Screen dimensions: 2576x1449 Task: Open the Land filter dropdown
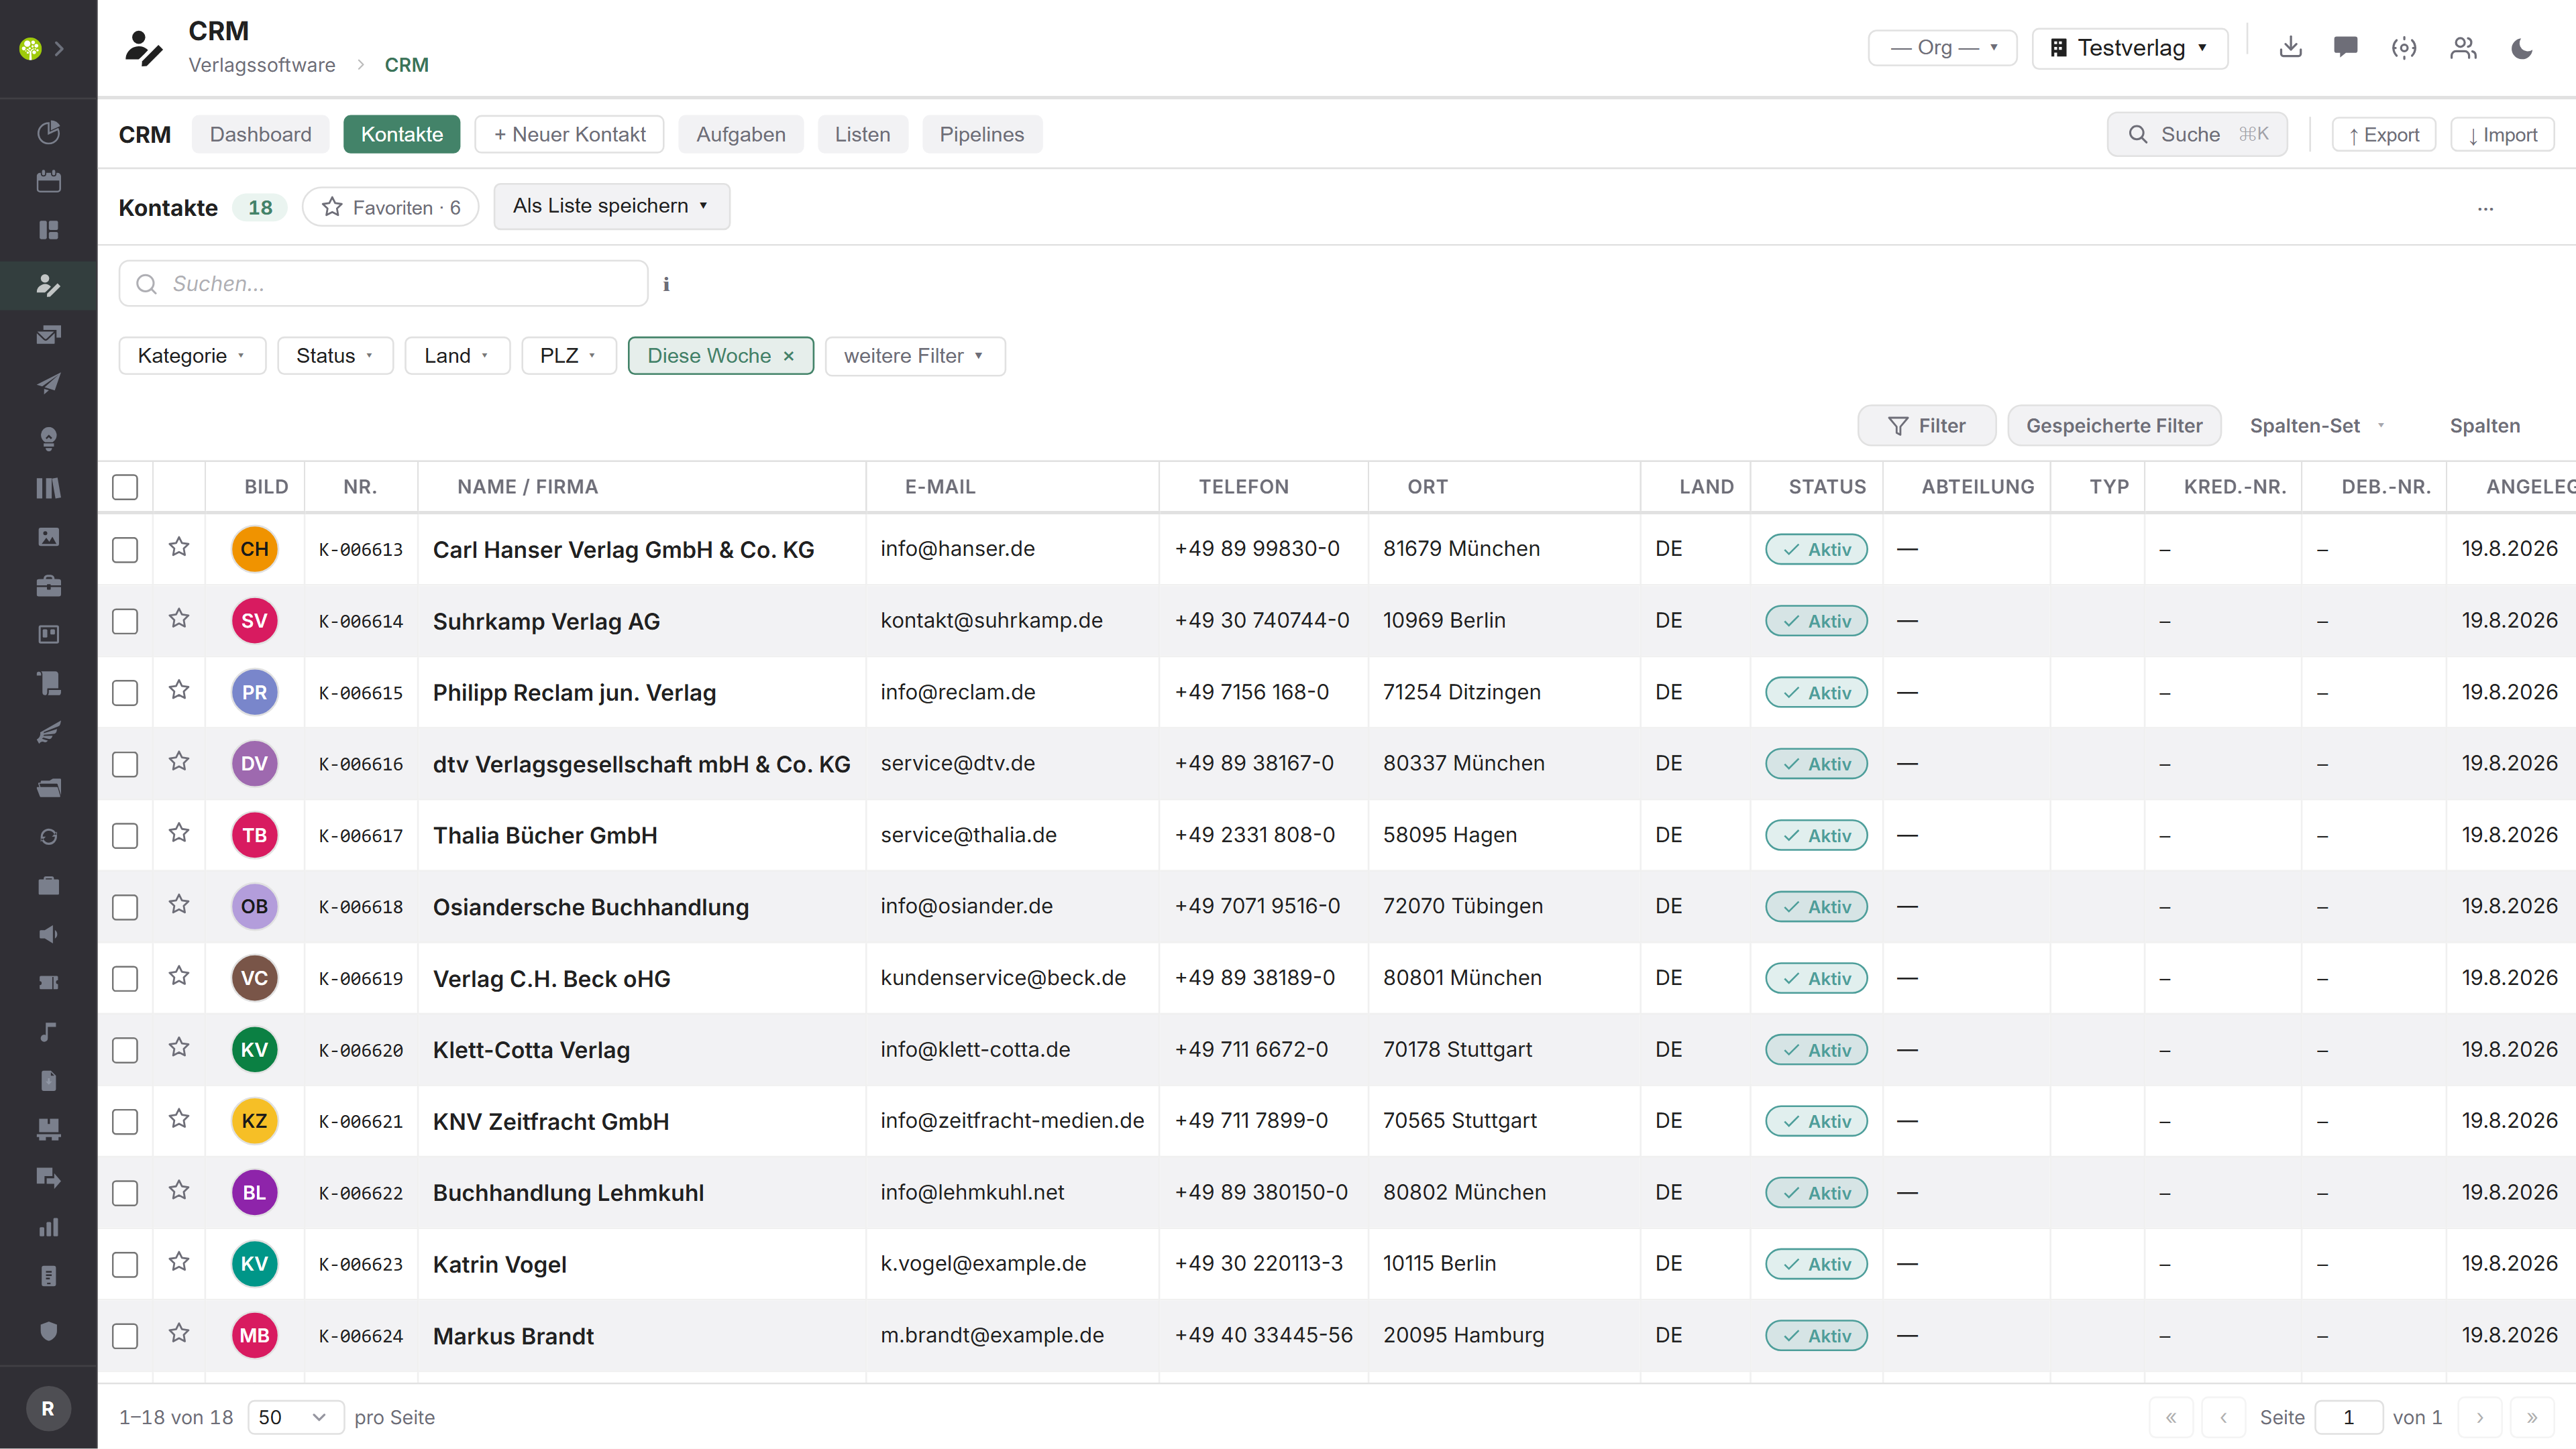click(457, 356)
